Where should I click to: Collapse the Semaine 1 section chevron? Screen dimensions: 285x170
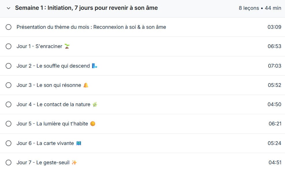coord(8,8)
